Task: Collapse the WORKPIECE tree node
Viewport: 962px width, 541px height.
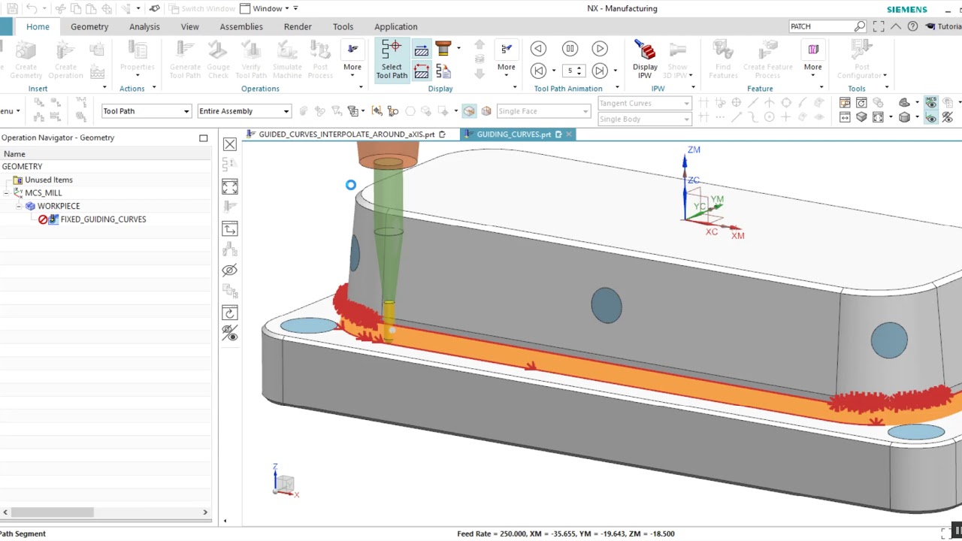Action: pyautogui.click(x=19, y=206)
